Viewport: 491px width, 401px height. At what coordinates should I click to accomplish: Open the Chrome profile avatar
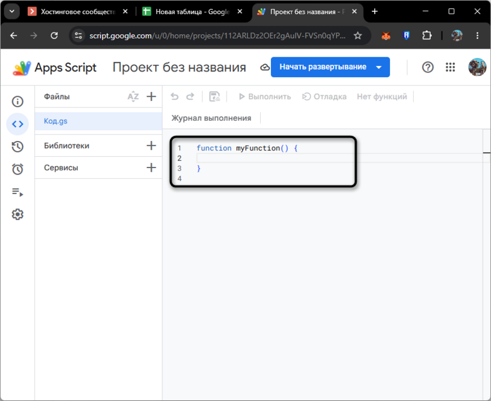(457, 35)
